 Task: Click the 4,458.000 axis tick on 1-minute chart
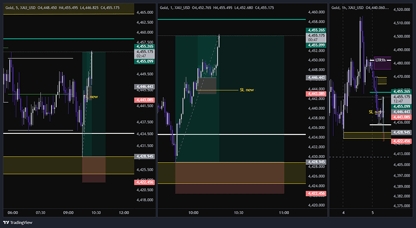[317, 22]
